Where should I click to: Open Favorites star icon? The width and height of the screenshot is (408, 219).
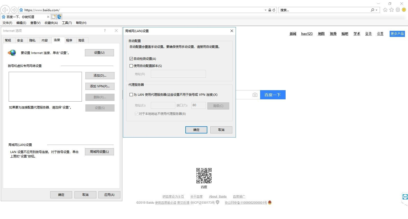click(x=391, y=10)
